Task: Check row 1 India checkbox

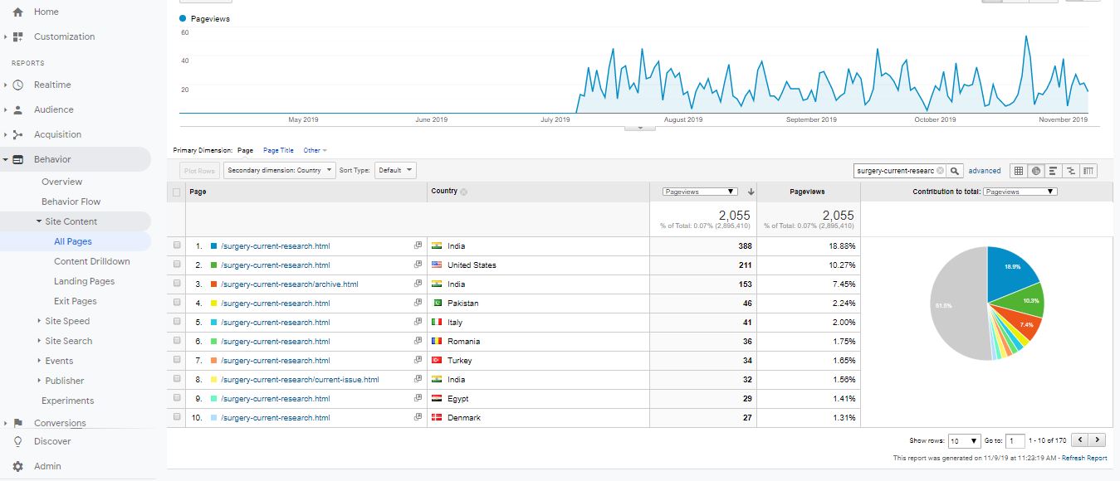Action: tap(176, 245)
